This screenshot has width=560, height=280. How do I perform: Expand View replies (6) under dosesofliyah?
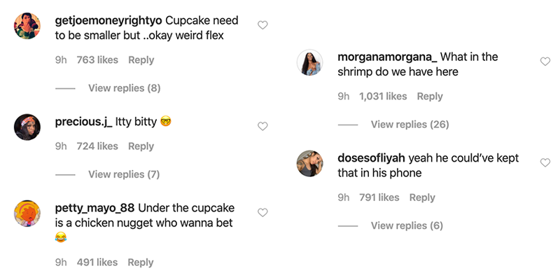(x=407, y=225)
